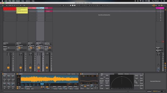Image resolution: width=167 pixels, height=93 pixels.
Task: Toggle track 4 activator button
Action: click(x=39, y=68)
